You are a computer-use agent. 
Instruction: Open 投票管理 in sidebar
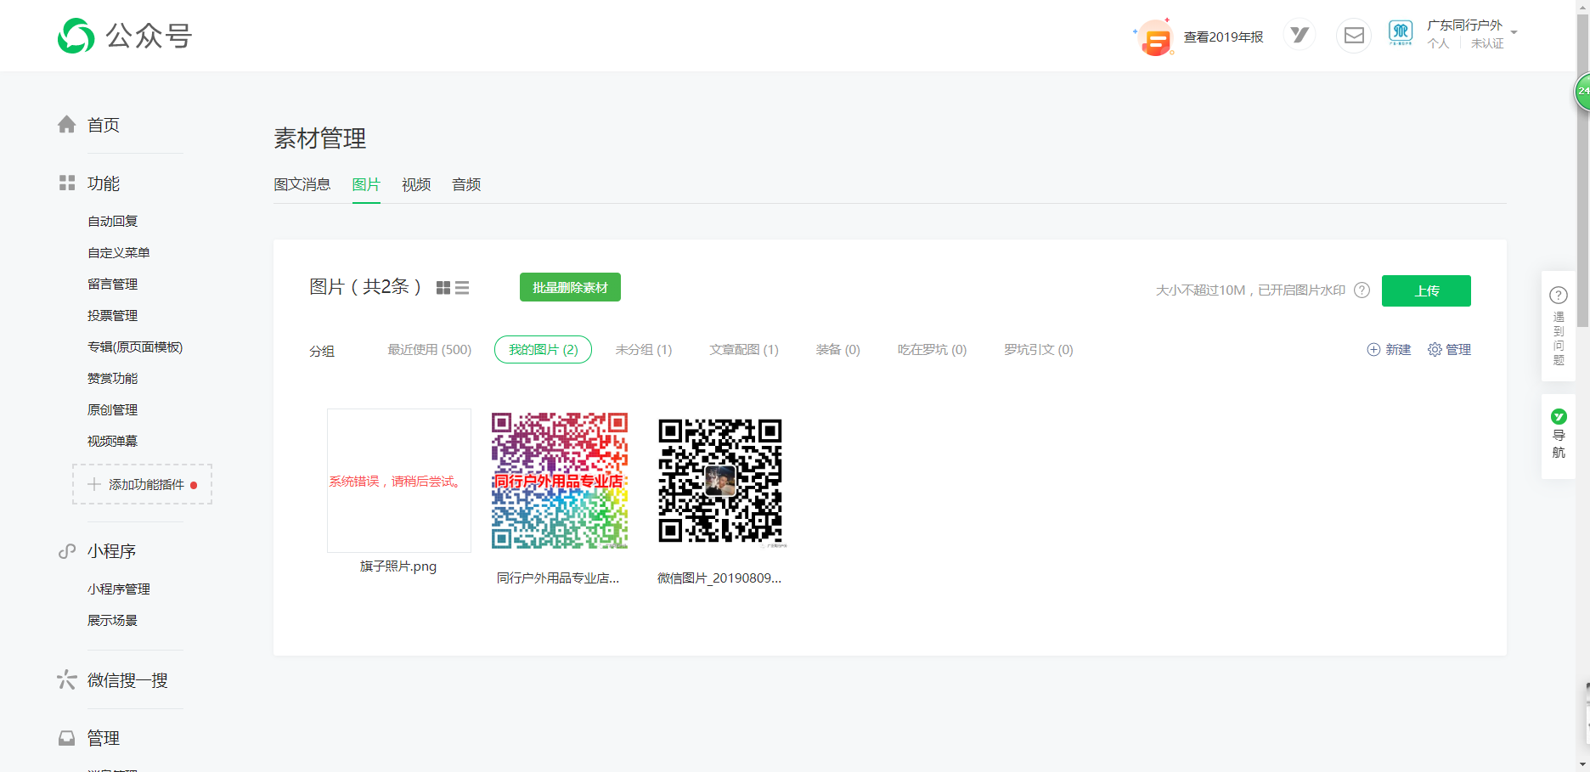coord(112,315)
